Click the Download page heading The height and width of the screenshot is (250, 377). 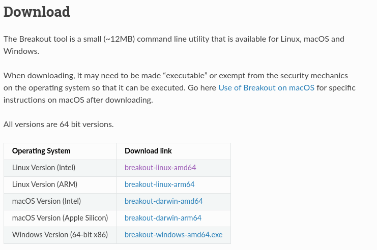coord(37,12)
